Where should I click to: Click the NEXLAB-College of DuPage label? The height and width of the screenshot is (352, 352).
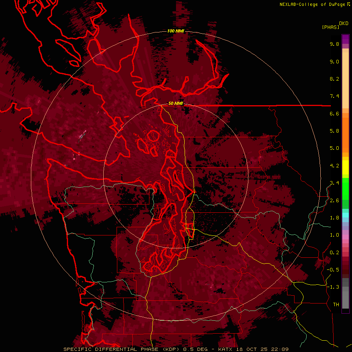click(x=313, y=4)
